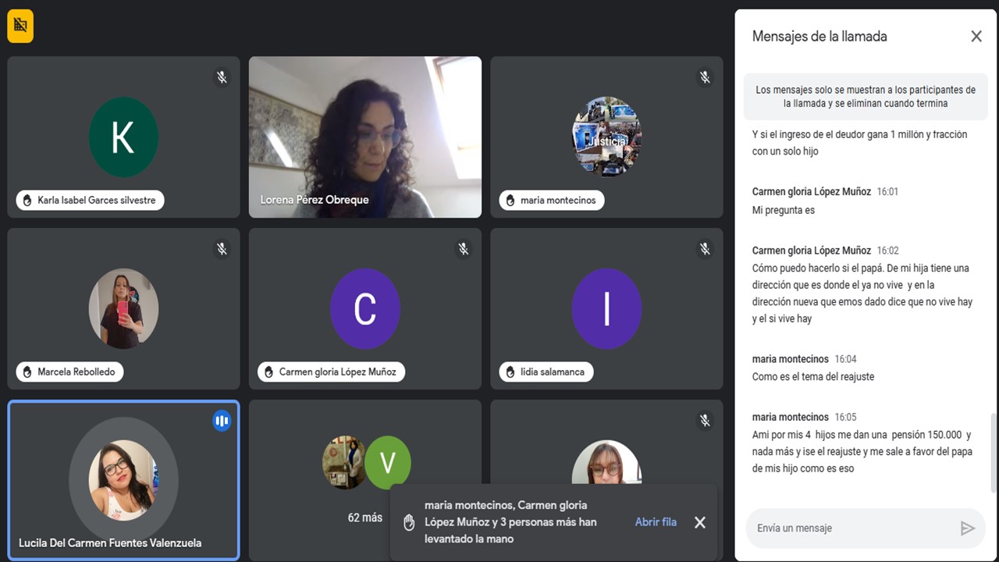Click the Lucila Del Carmen Fuentes Valenzuela name
The height and width of the screenshot is (562, 999).
[x=110, y=542]
